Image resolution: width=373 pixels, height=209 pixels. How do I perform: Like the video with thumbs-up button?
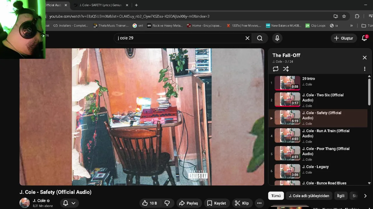point(150,203)
